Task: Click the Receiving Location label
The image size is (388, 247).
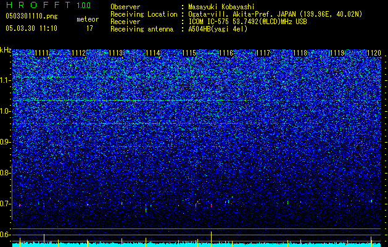Action: pos(144,14)
